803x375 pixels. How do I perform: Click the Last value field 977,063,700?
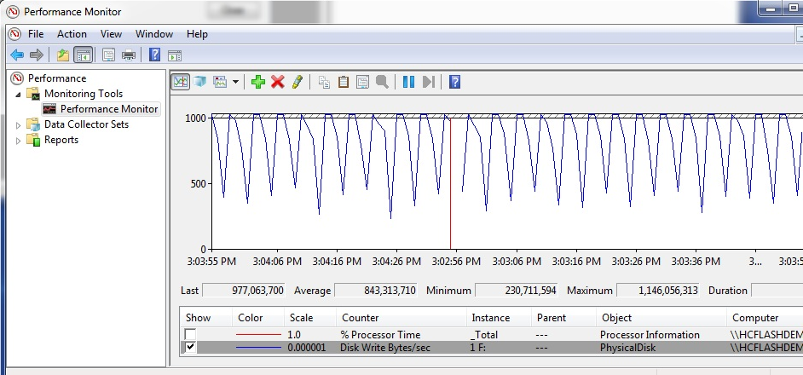pyautogui.click(x=244, y=291)
